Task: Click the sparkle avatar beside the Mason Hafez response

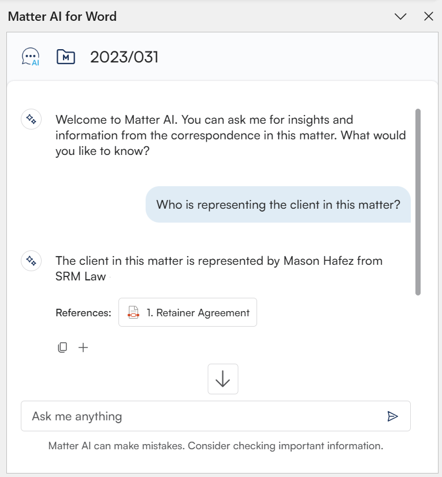Action: (x=31, y=261)
